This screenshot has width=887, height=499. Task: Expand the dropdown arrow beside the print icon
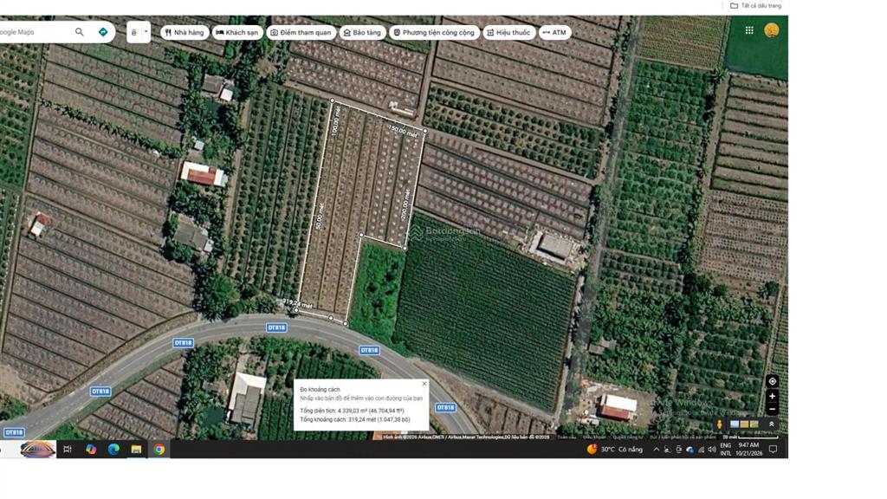coord(146,32)
